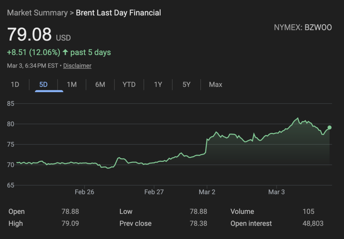Click the Mar 3 axis label
The width and height of the screenshot is (344, 239).
pyautogui.click(x=276, y=192)
